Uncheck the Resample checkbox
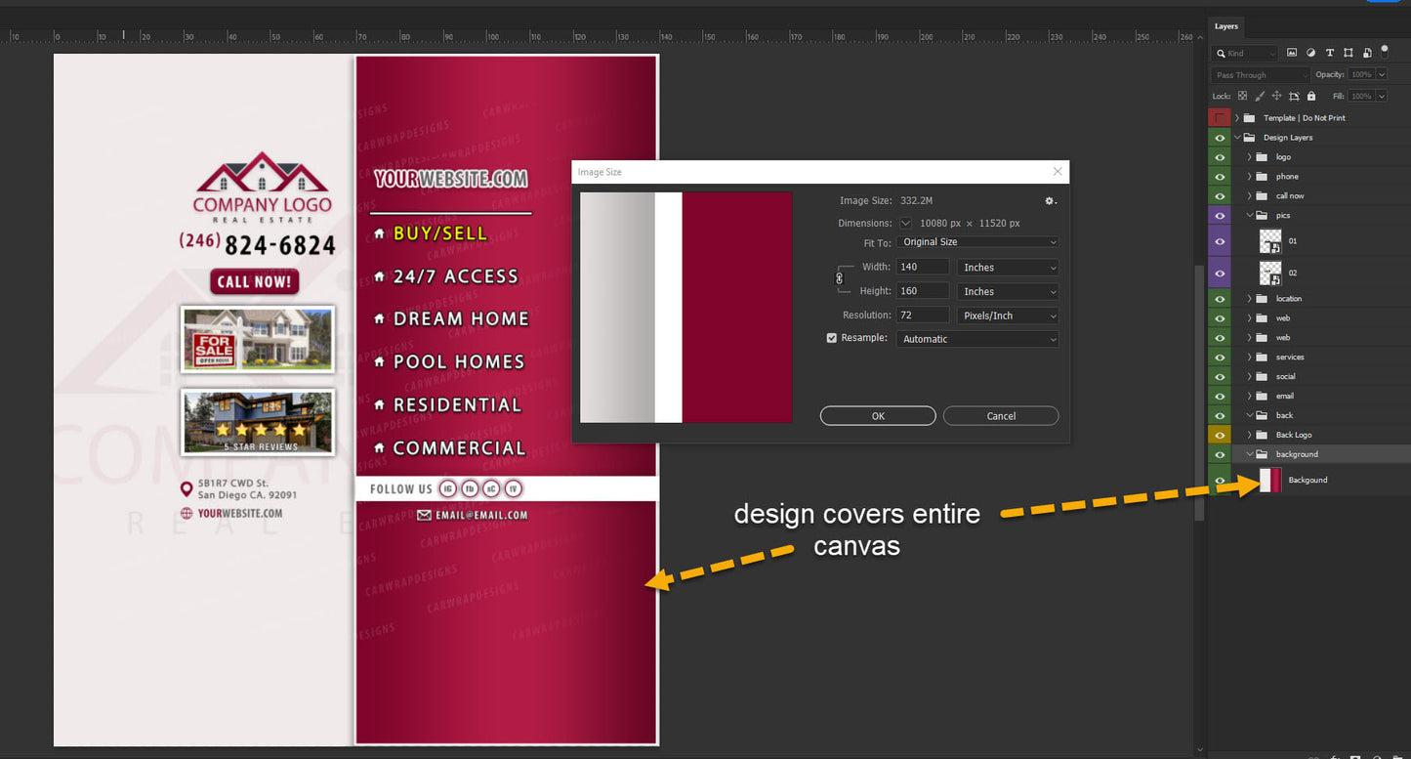 click(x=832, y=339)
